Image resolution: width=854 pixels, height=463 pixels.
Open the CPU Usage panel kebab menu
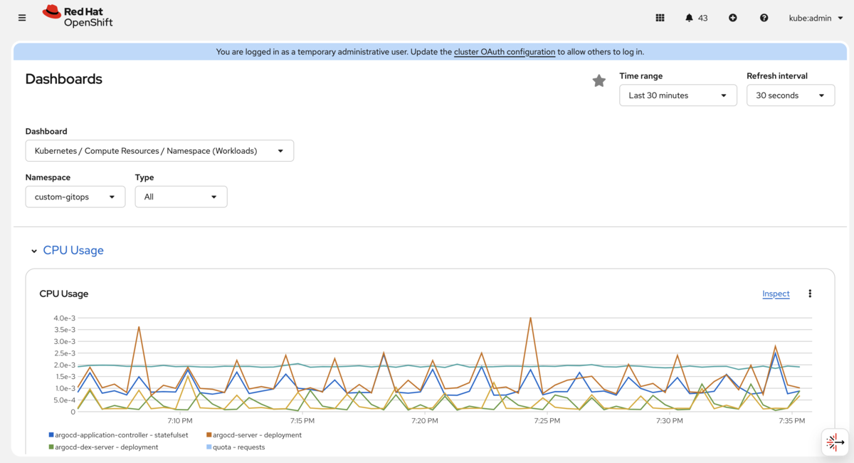810,293
